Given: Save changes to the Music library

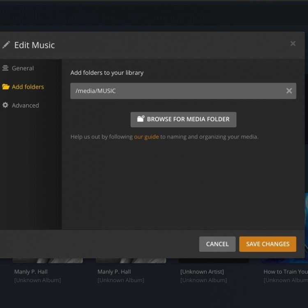Looking at the screenshot, I should pos(268,244).
